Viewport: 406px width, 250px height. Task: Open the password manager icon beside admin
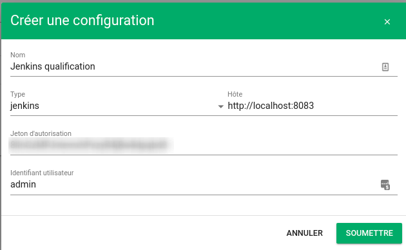tap(385, 185)
